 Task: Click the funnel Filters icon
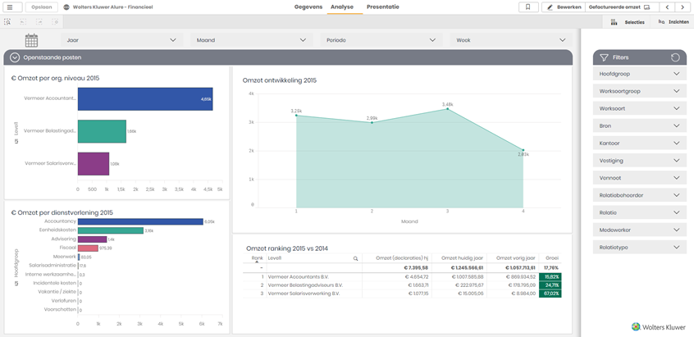(x=604, y=57)
